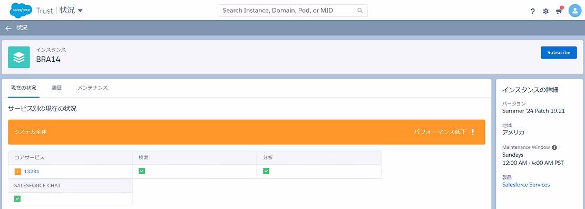The width and height of the screenshot is (585, 209).
Task: Open the user profile avatar
Action: click(x=576, y=11)
